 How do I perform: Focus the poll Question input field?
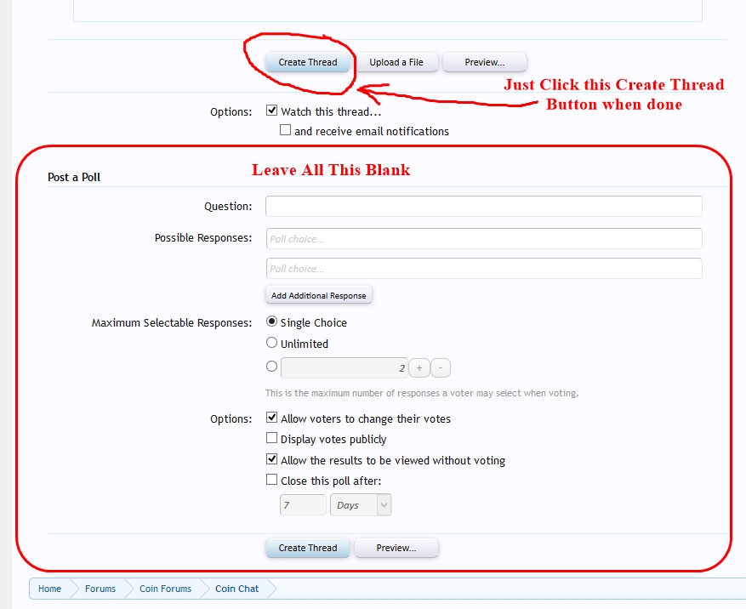[484, 206]
